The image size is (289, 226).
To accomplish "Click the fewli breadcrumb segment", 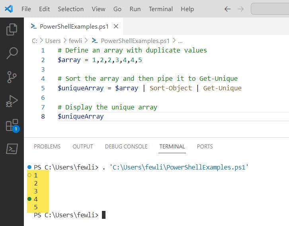I will click(x=75, y=41).
